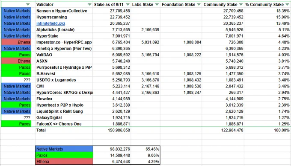Select the CMI validator cell
This screenshot has width=291, height=166.
(64, 87)
